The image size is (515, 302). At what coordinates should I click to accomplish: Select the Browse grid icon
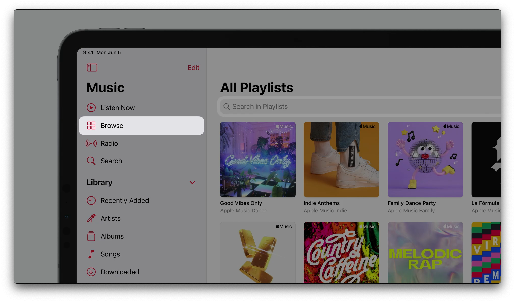point(91,126)
